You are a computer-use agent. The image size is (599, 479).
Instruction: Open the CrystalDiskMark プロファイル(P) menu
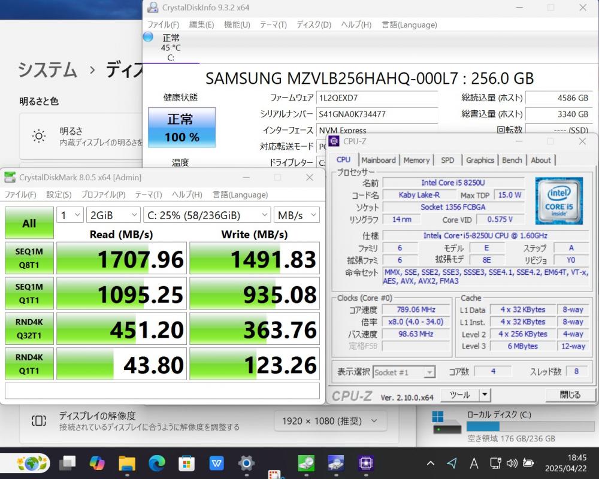[103, 195]
